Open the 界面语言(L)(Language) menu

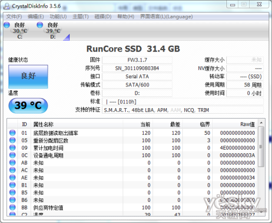pos(166,17)
